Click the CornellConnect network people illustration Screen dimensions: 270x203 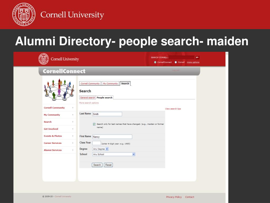59,90
